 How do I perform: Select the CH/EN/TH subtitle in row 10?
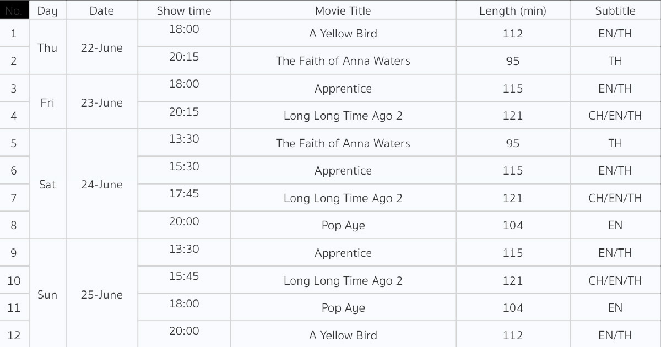click(x=615, y=280)
